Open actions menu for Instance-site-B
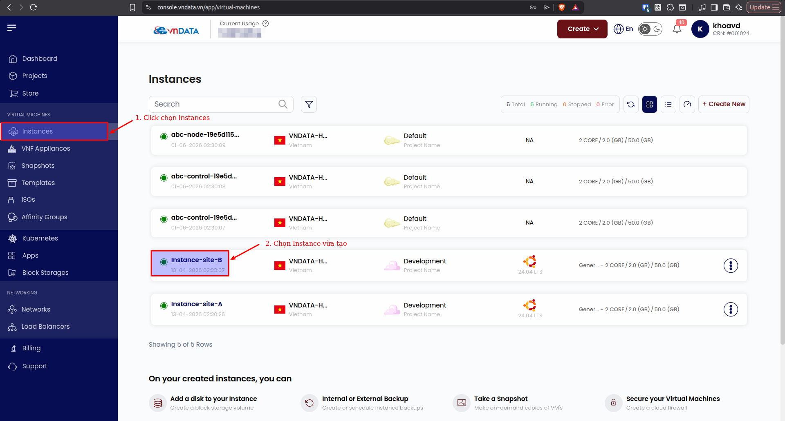This screenshot has height=421, width=785. point(731,265)
